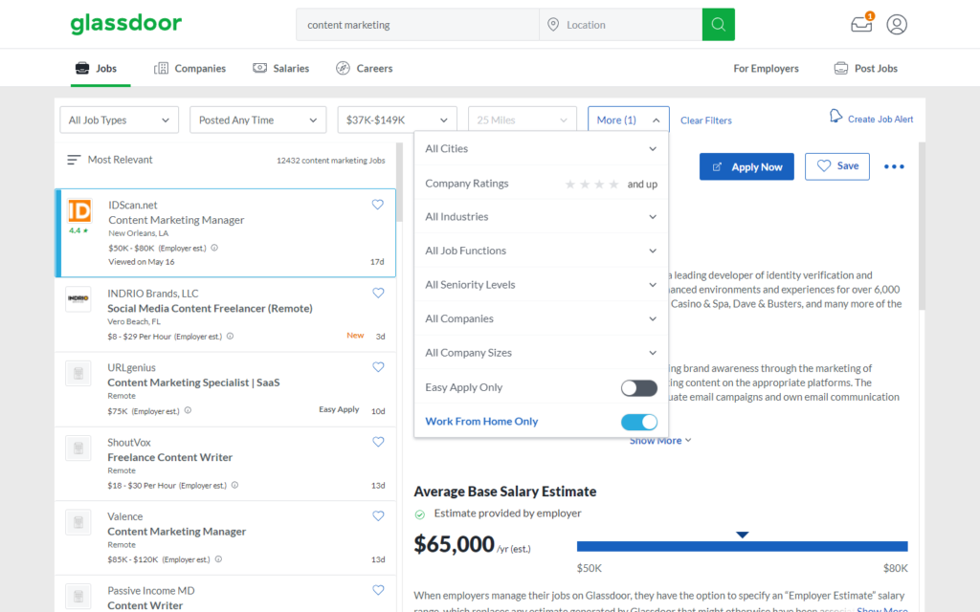
Task: Open Post Jobs link
Action: click(x=865, y=69)
